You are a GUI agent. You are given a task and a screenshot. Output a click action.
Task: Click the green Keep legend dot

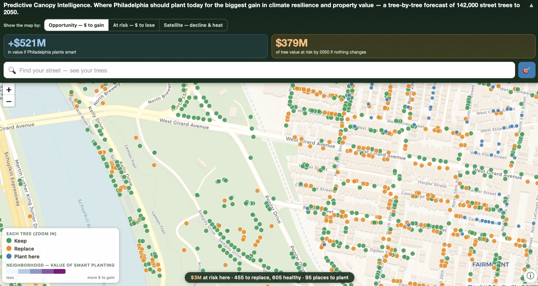pyautogui.click(x=9, y=241)
